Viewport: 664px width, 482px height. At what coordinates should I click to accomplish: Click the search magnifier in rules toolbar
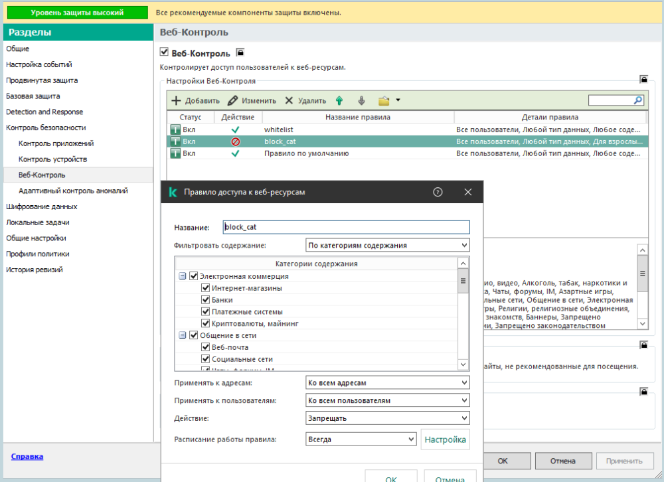(x=638, y=100)
